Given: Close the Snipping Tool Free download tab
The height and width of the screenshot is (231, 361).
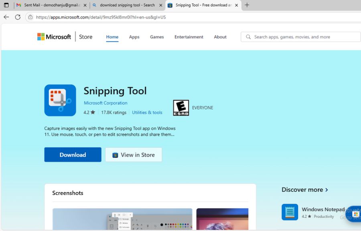Looking at the screenshot, I should (236, 5).
